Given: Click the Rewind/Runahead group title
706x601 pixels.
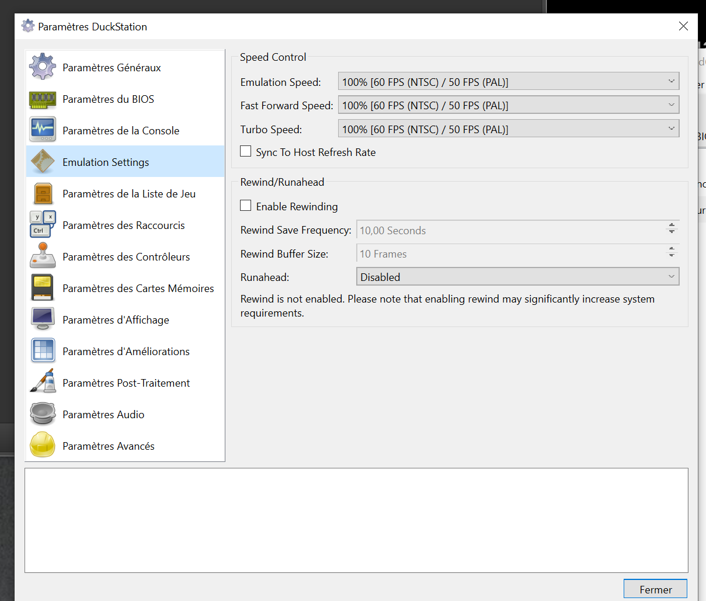Looking at the screenshot, I should [x=282, y=182].
